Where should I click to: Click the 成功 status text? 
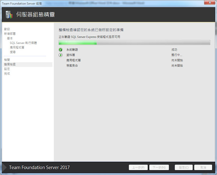tap(174, 50)
